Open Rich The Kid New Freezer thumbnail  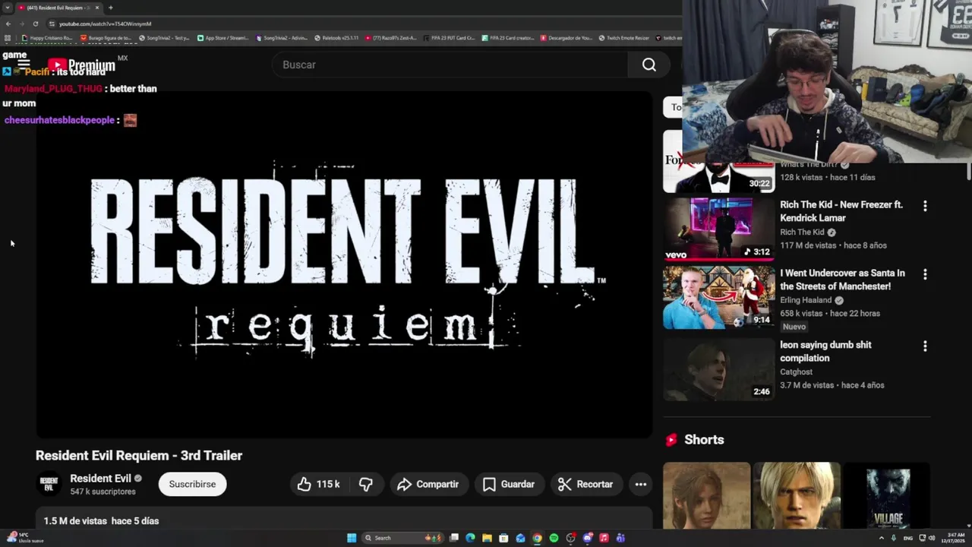[718, 229]
